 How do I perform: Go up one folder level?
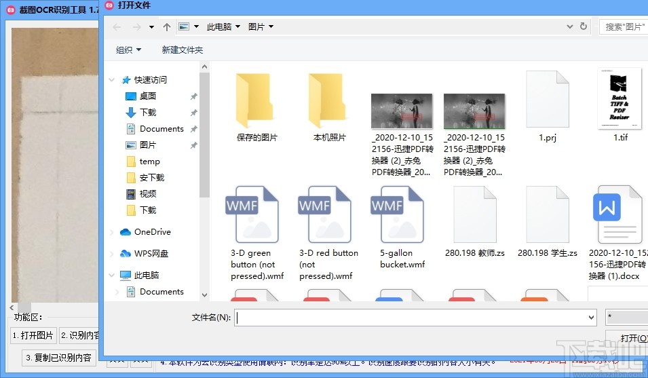coord(166,27)
